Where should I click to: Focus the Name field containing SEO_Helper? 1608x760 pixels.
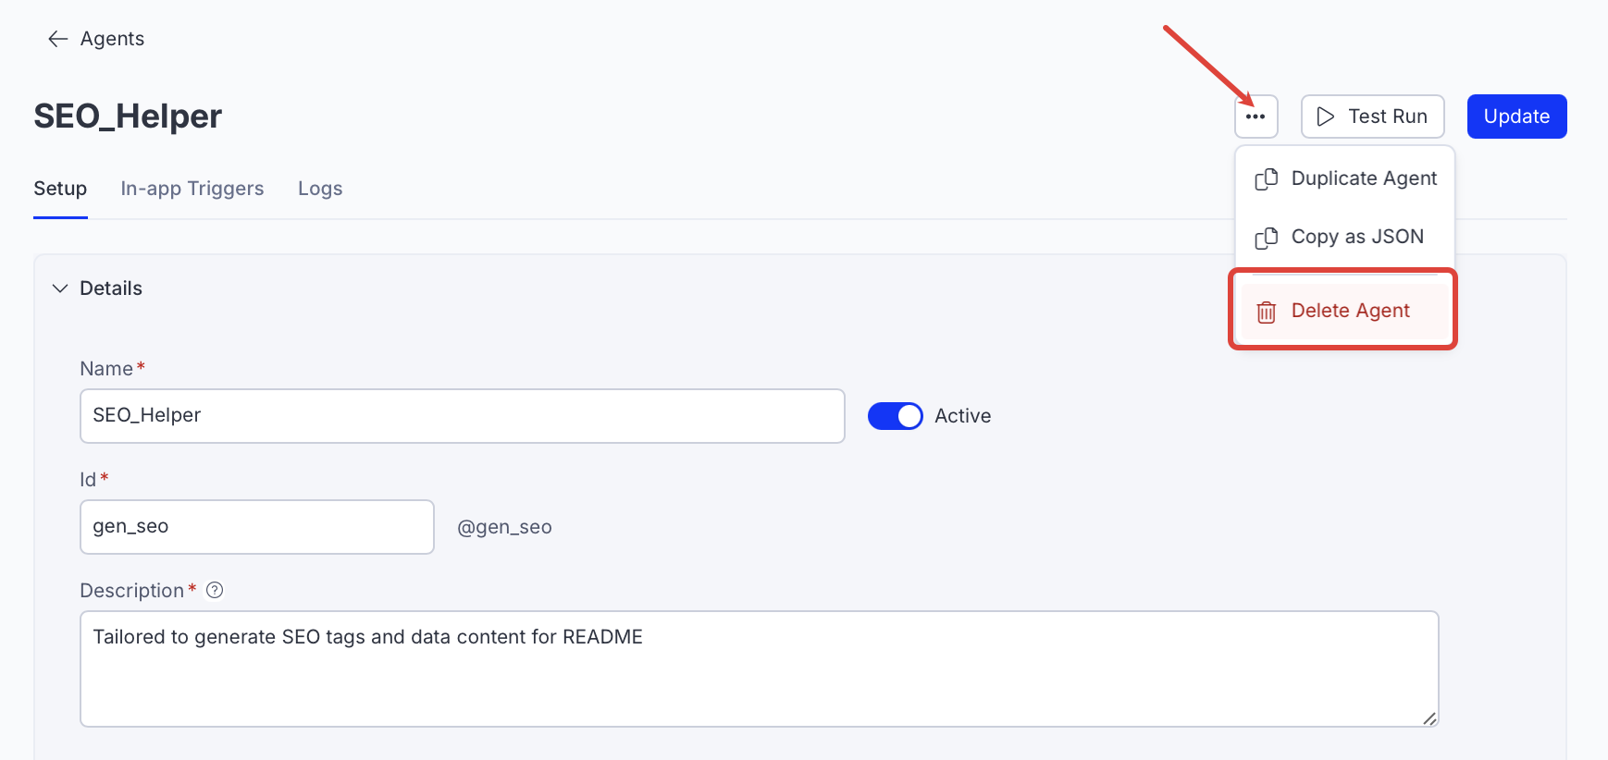pos(462,416)
